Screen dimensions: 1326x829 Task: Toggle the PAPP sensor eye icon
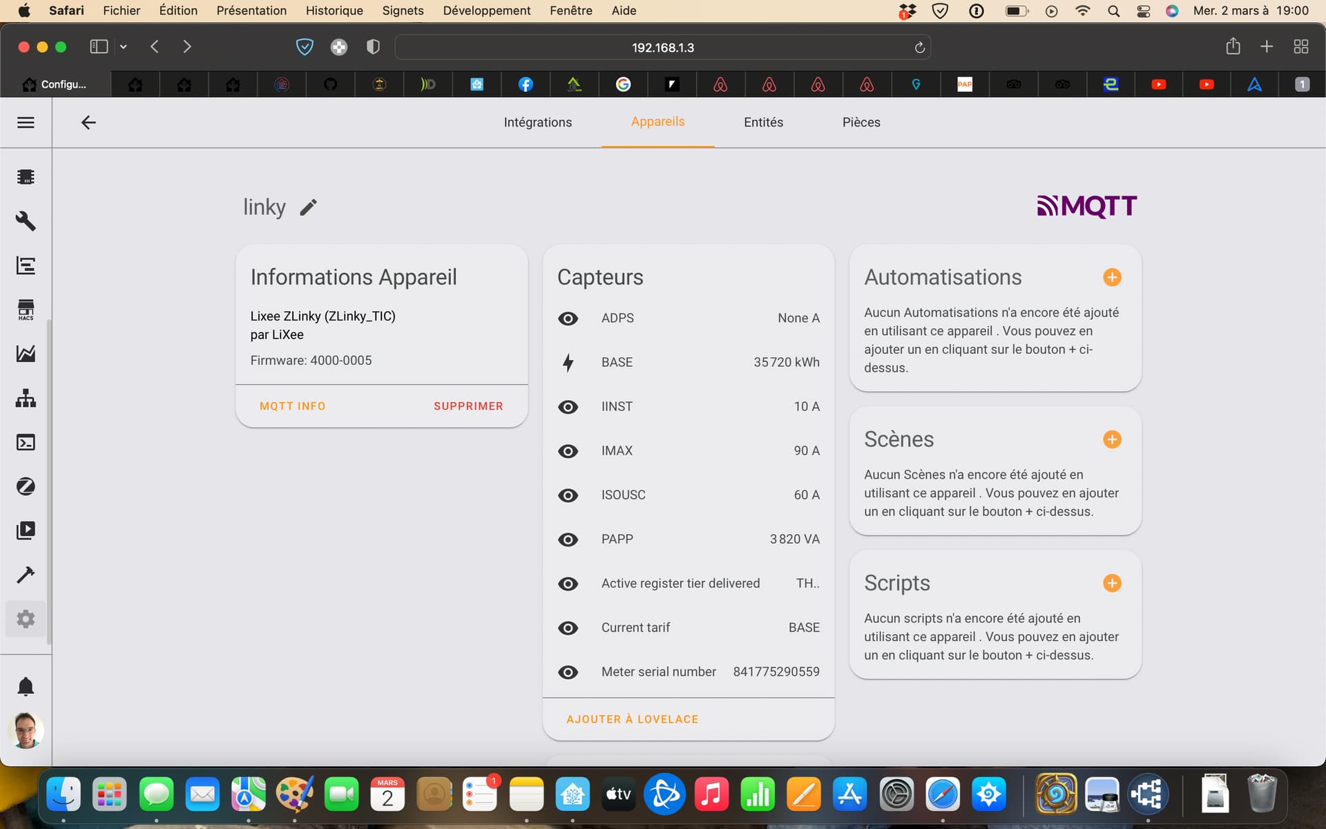[x=568, y=540]
